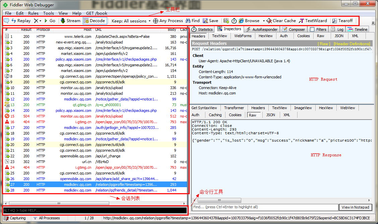The image size is (378, 224).
Task: Select response ImageView tab
Action: coord(303,108)
